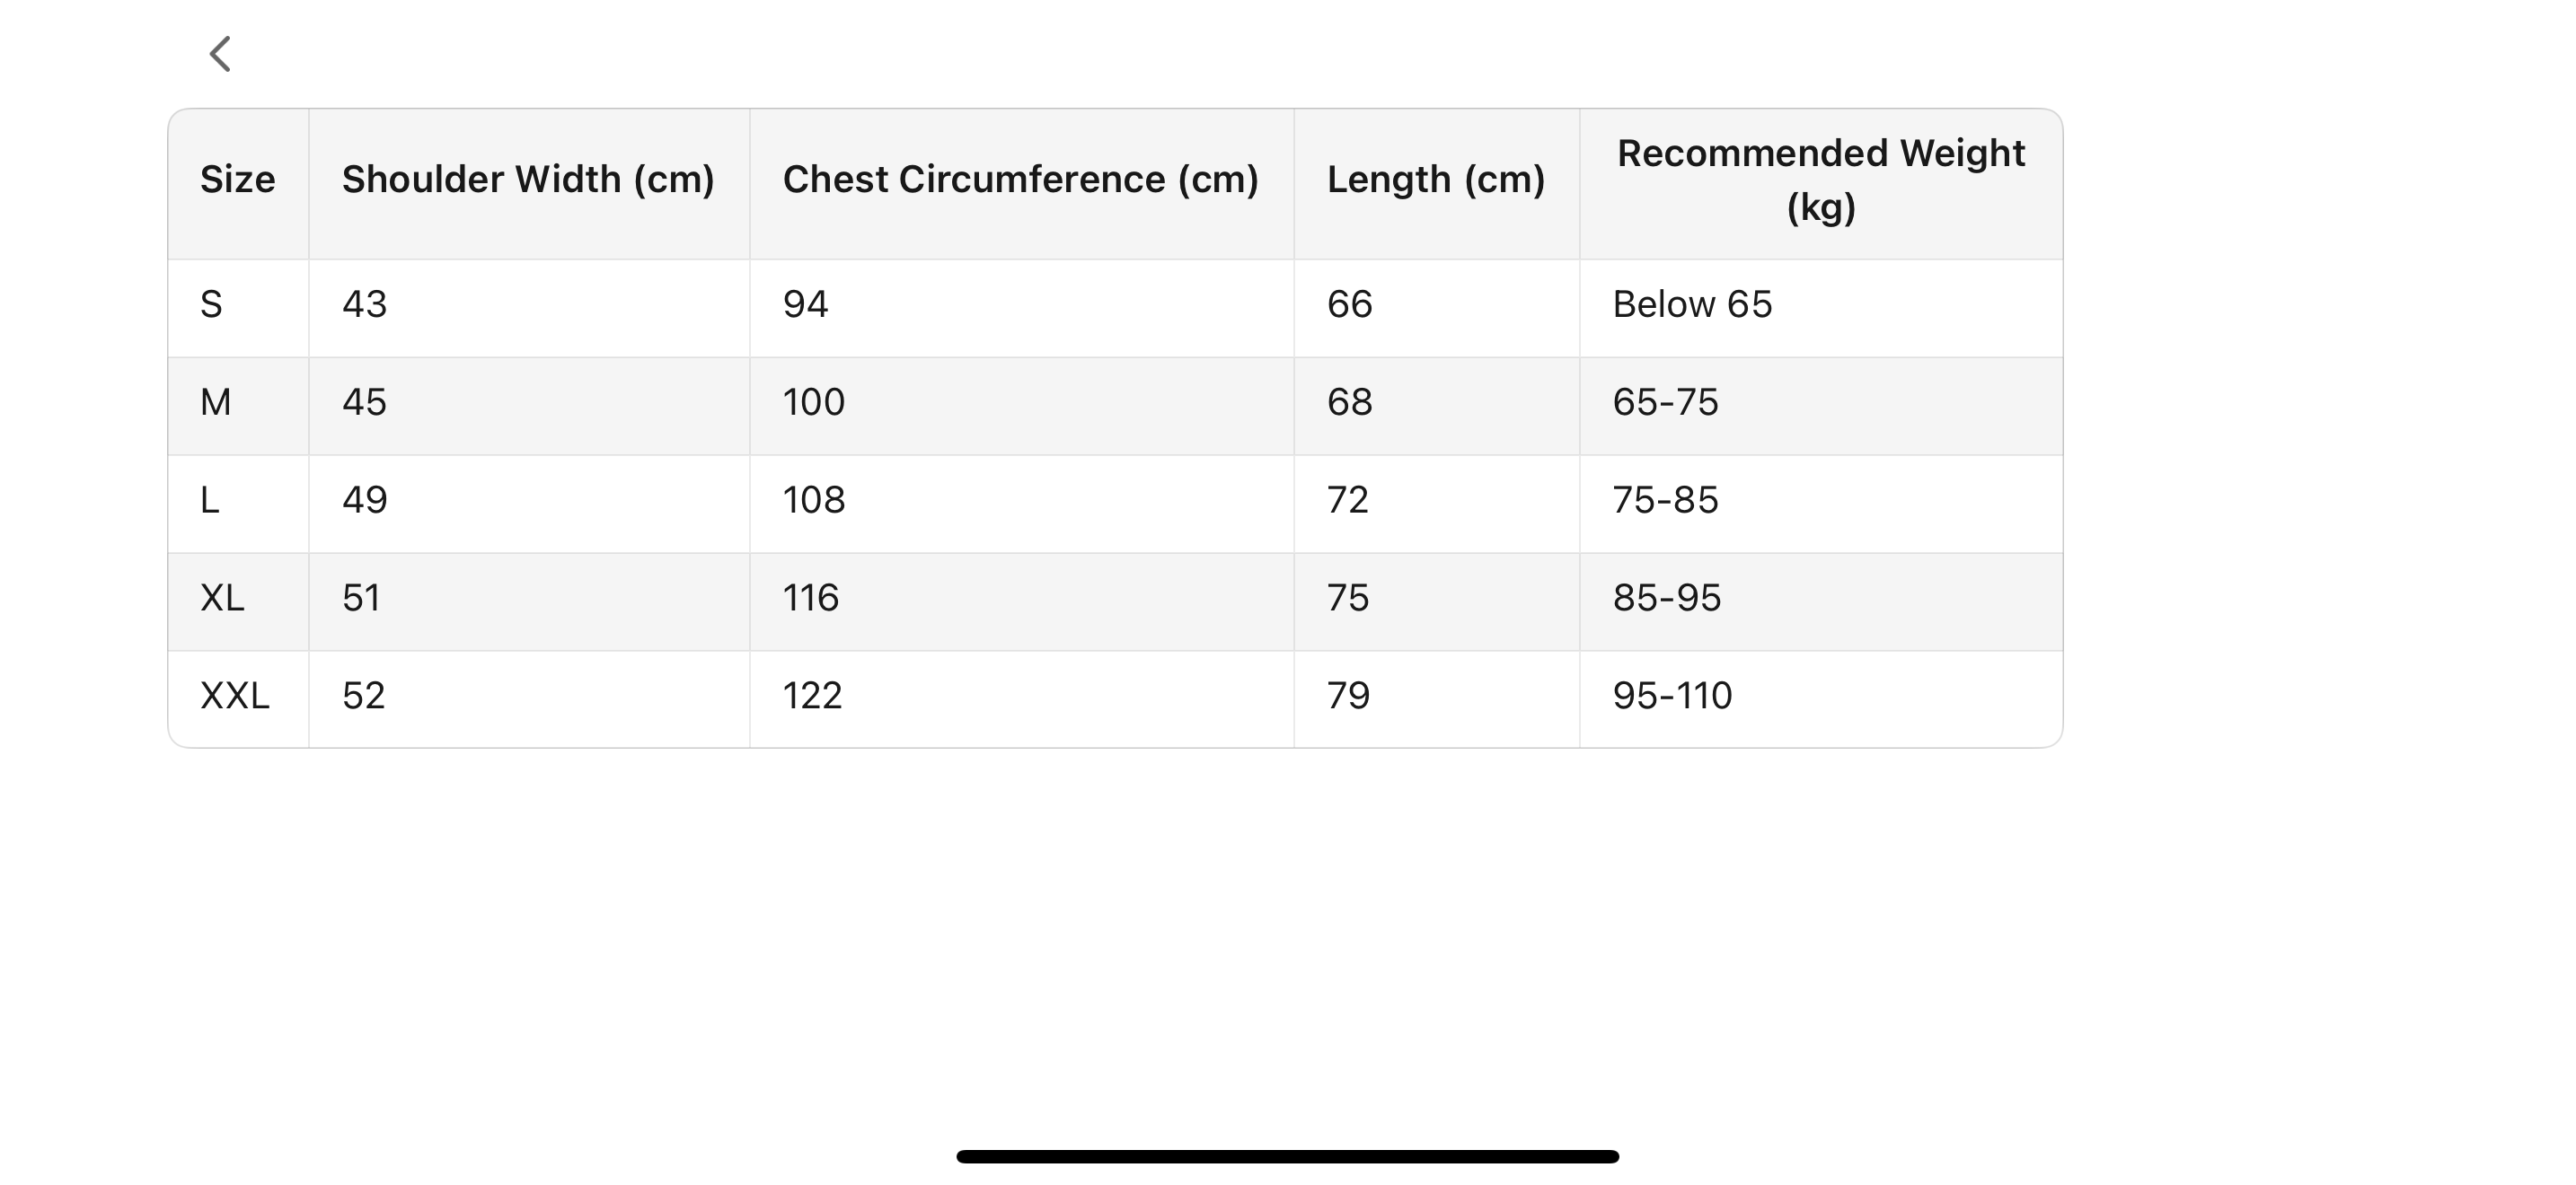This screenshot has width=2576, height=1185.
Task: Select the 85-95 weight cell
Action: [1666, 599]
